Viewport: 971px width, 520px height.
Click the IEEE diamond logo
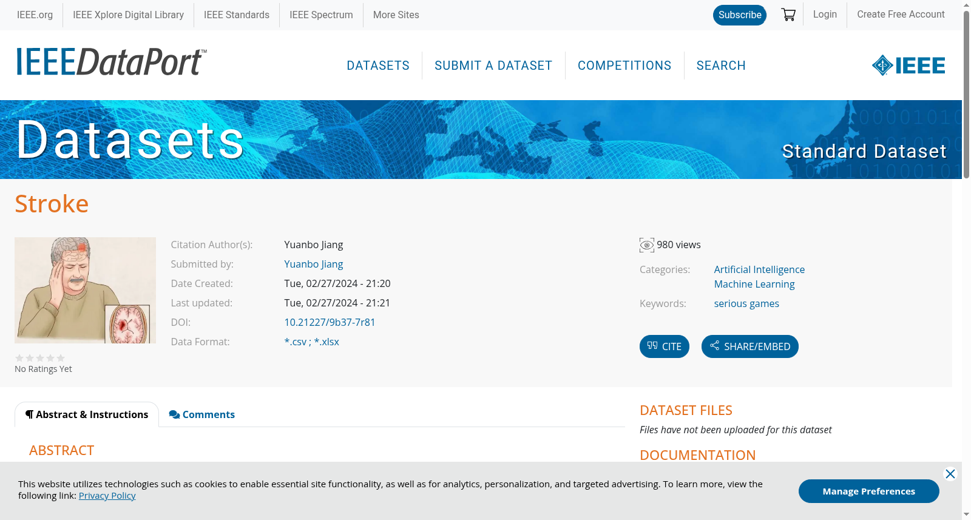click(908, 66)
